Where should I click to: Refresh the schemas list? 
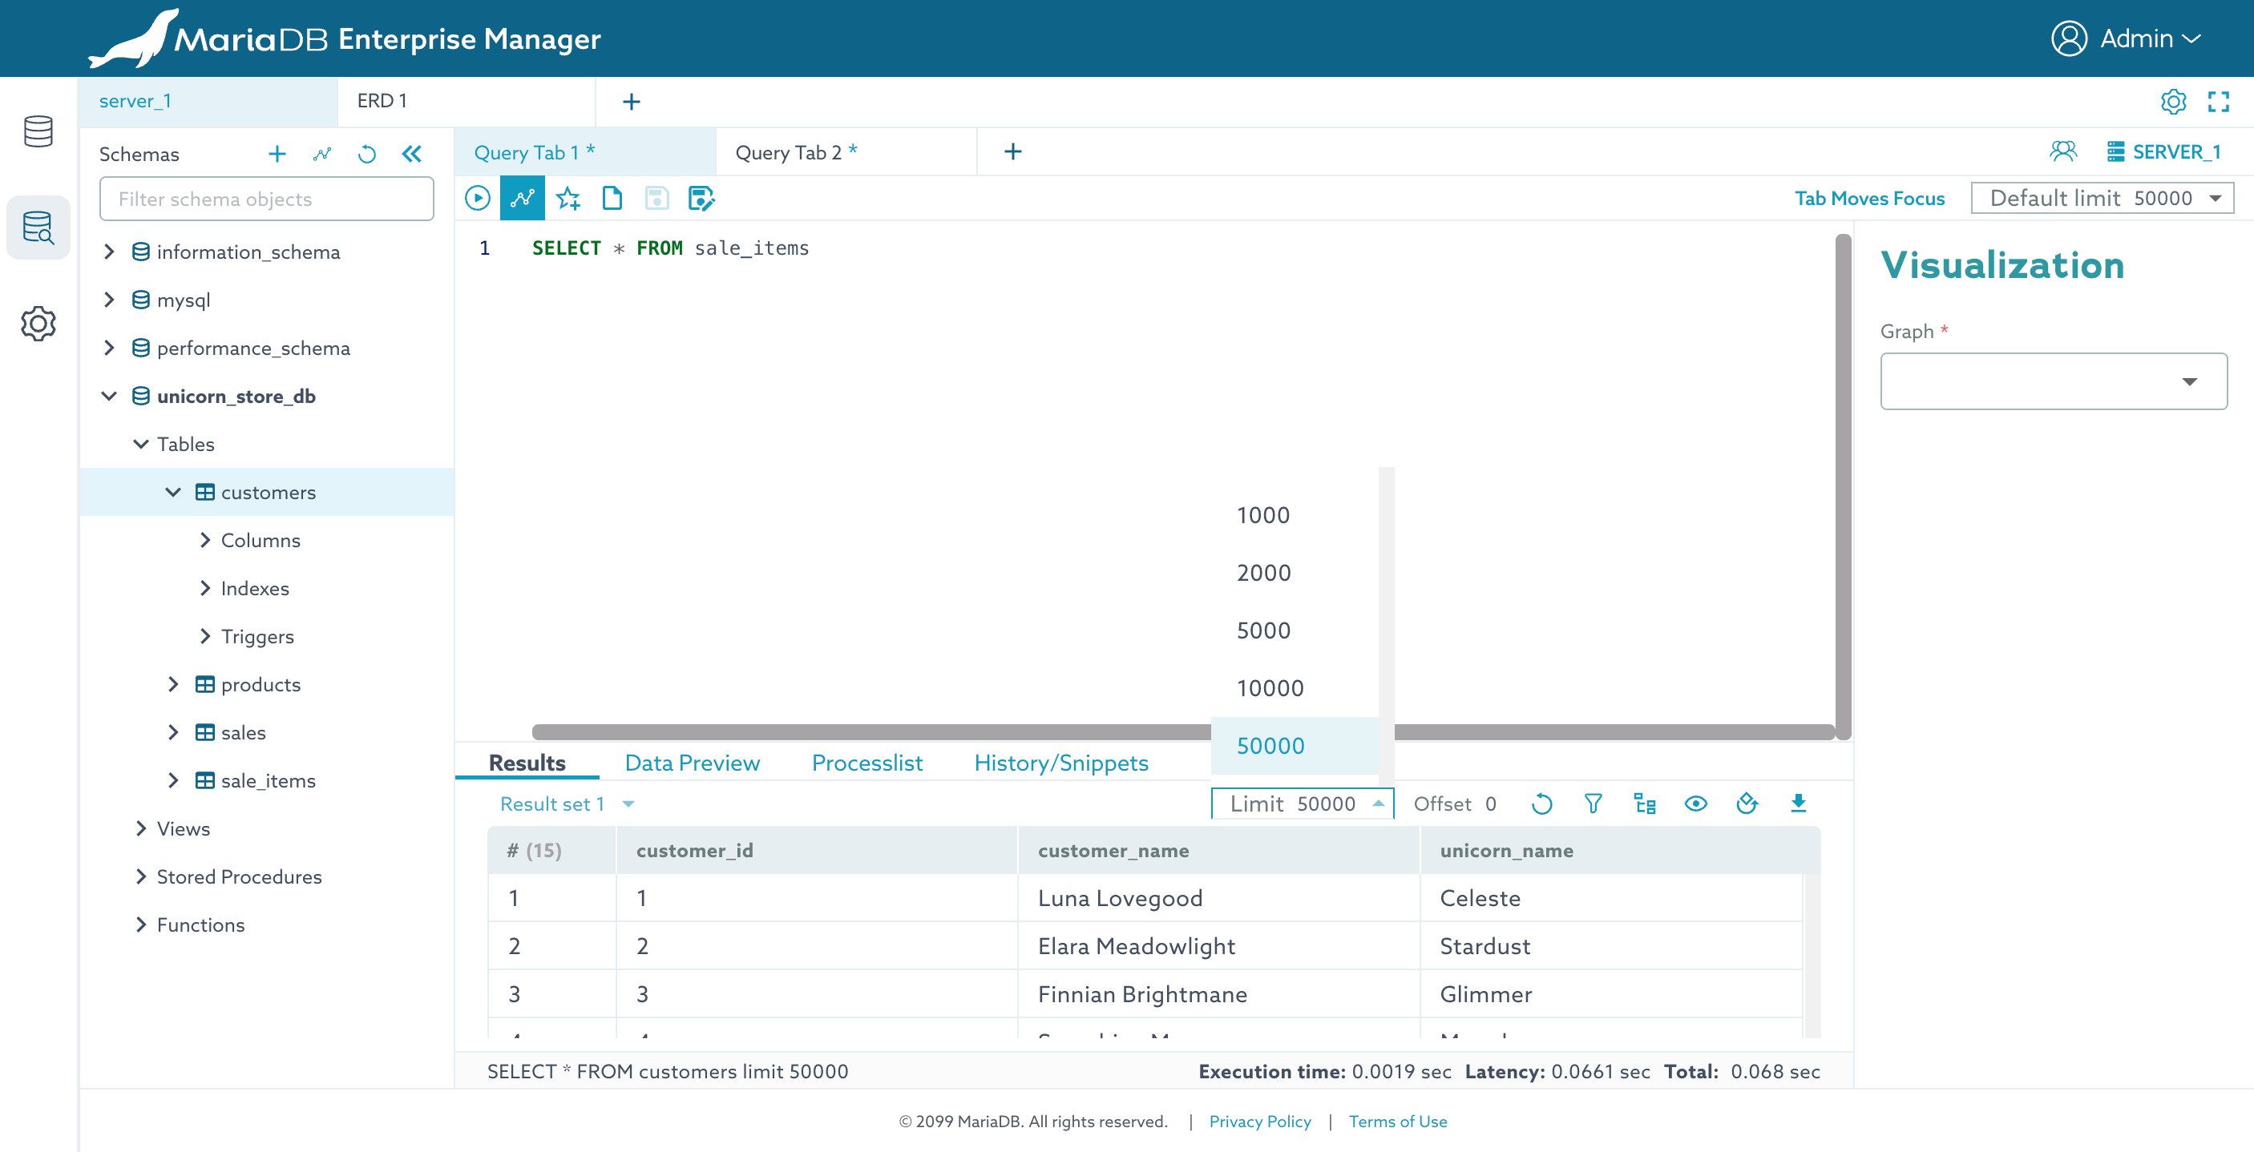(366, 154)
